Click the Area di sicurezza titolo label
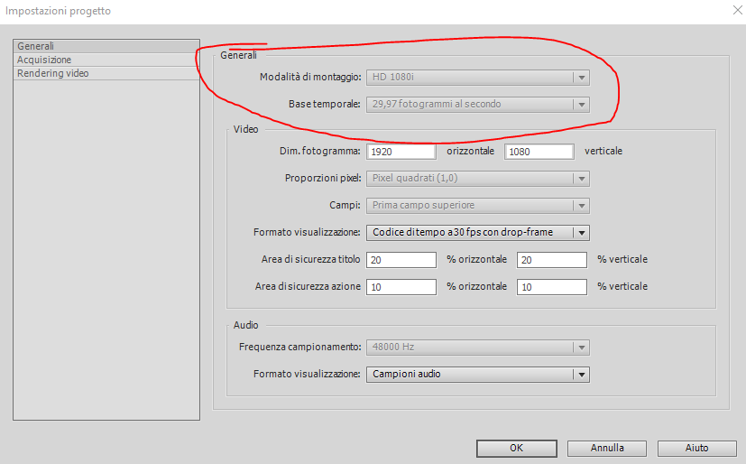The height and width of the screenshot is (464, 746). point(310,259)
